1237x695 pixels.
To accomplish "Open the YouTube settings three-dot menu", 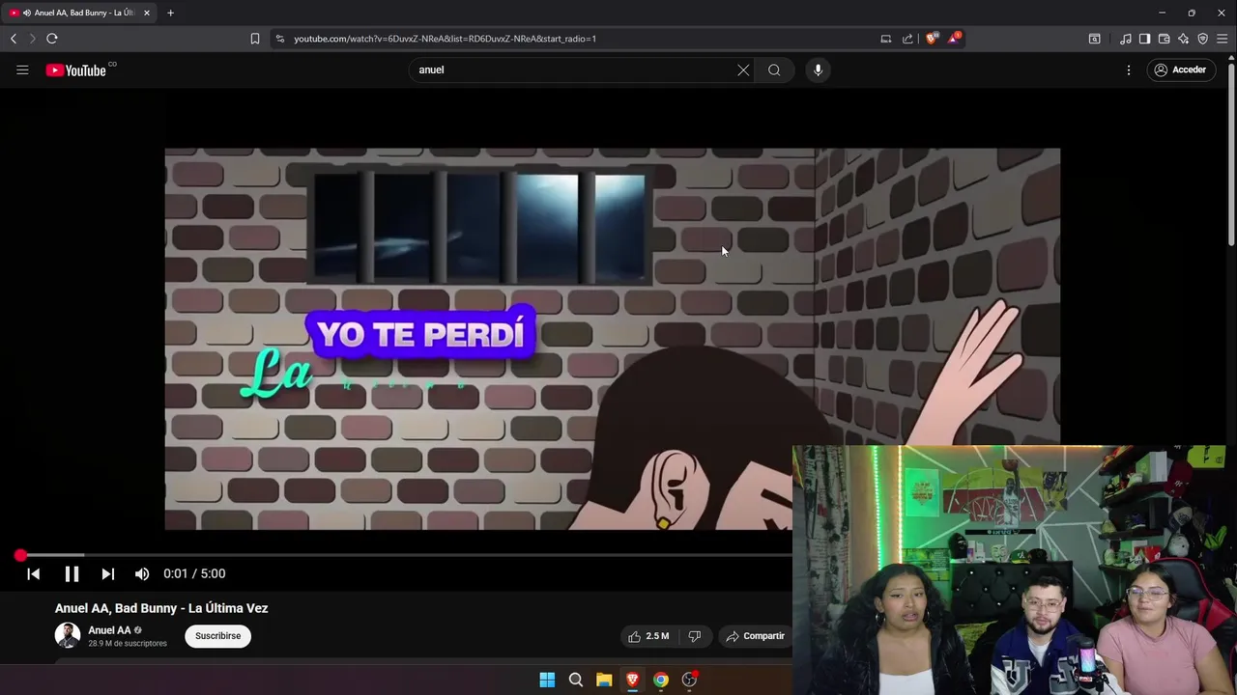I will click(x=1129, y=69).
